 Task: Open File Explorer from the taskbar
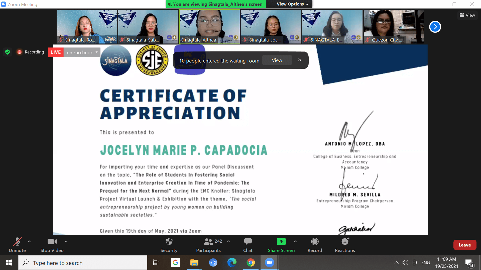[194, 262]
